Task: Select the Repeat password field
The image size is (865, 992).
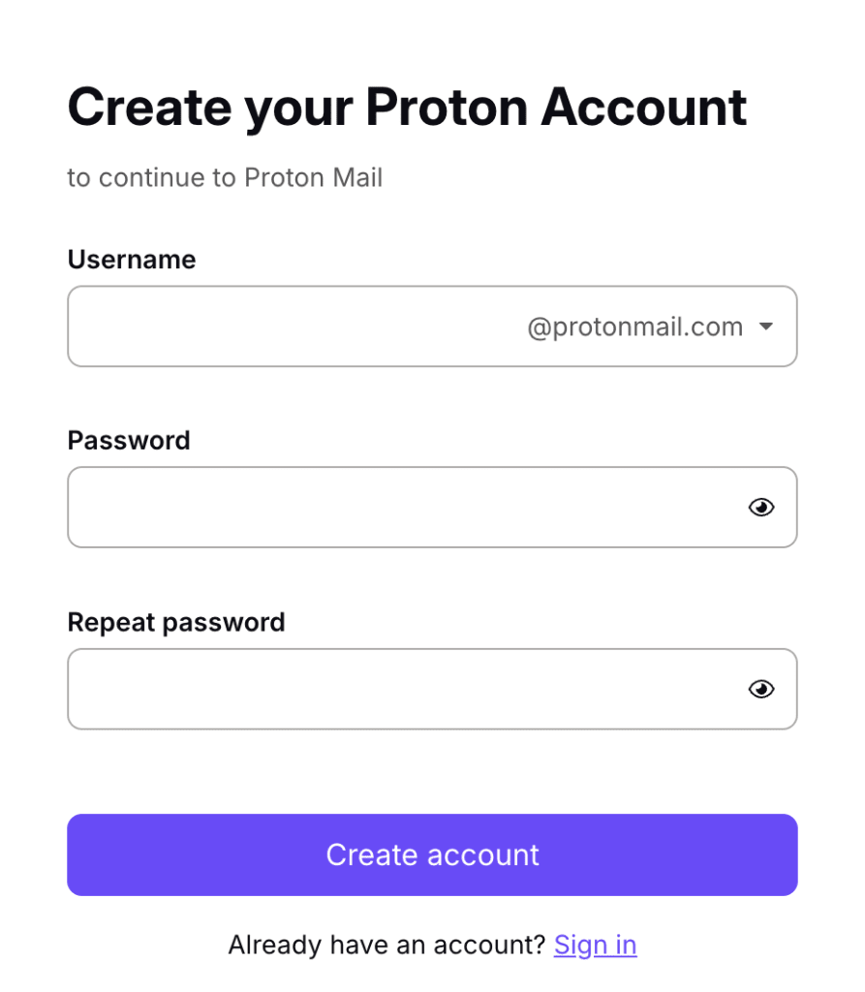Action: [x=387, y=689]
